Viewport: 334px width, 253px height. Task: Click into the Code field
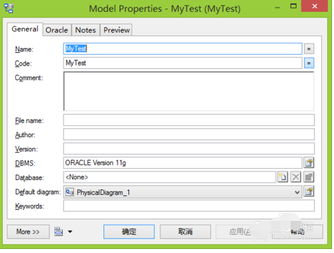[182, 63]
